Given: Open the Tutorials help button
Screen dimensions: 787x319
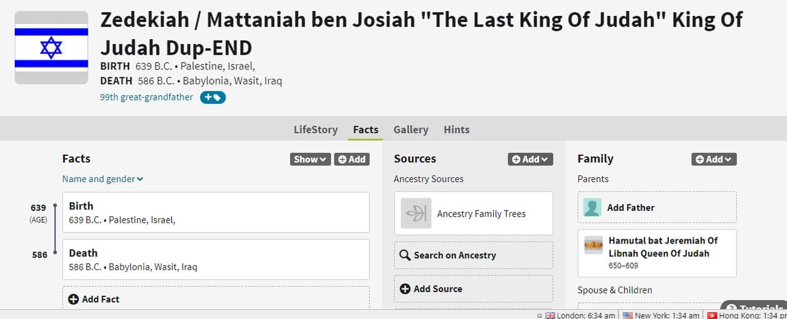Looking at the screenshot, I should 755,309.
